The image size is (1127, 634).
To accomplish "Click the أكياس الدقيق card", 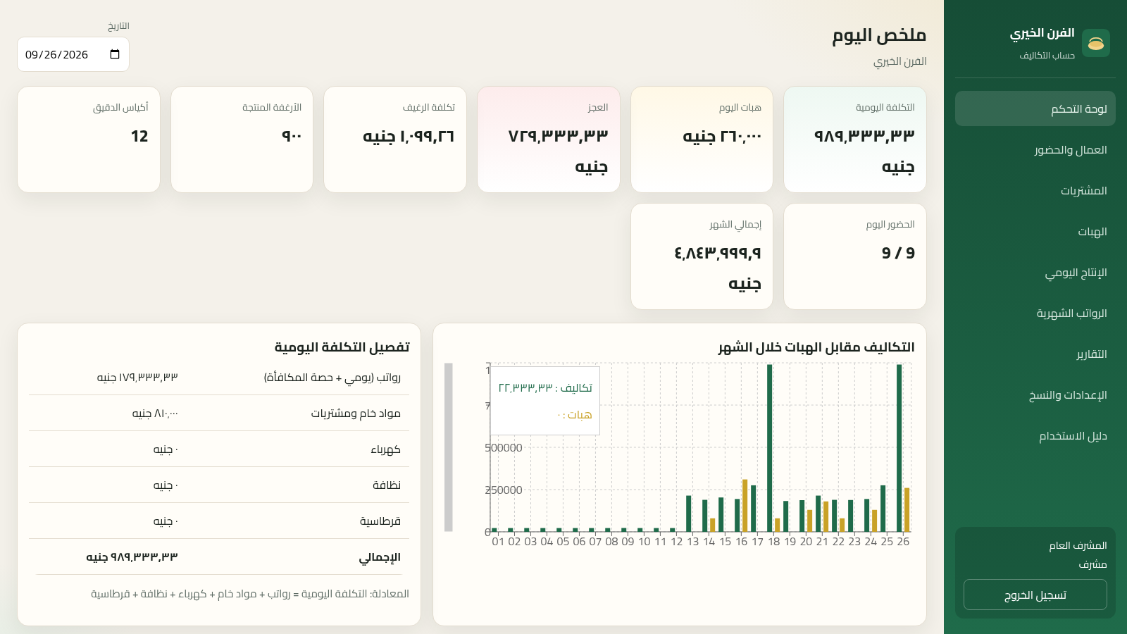I will pyautogui.click(x=89, y=139).
